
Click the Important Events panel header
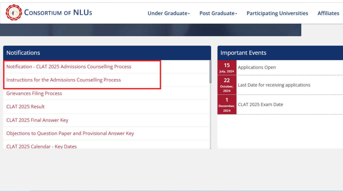pos(243,53)
